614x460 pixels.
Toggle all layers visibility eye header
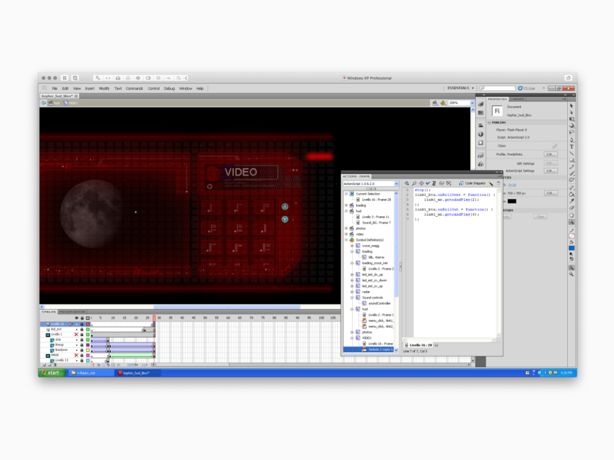(76, 318)
